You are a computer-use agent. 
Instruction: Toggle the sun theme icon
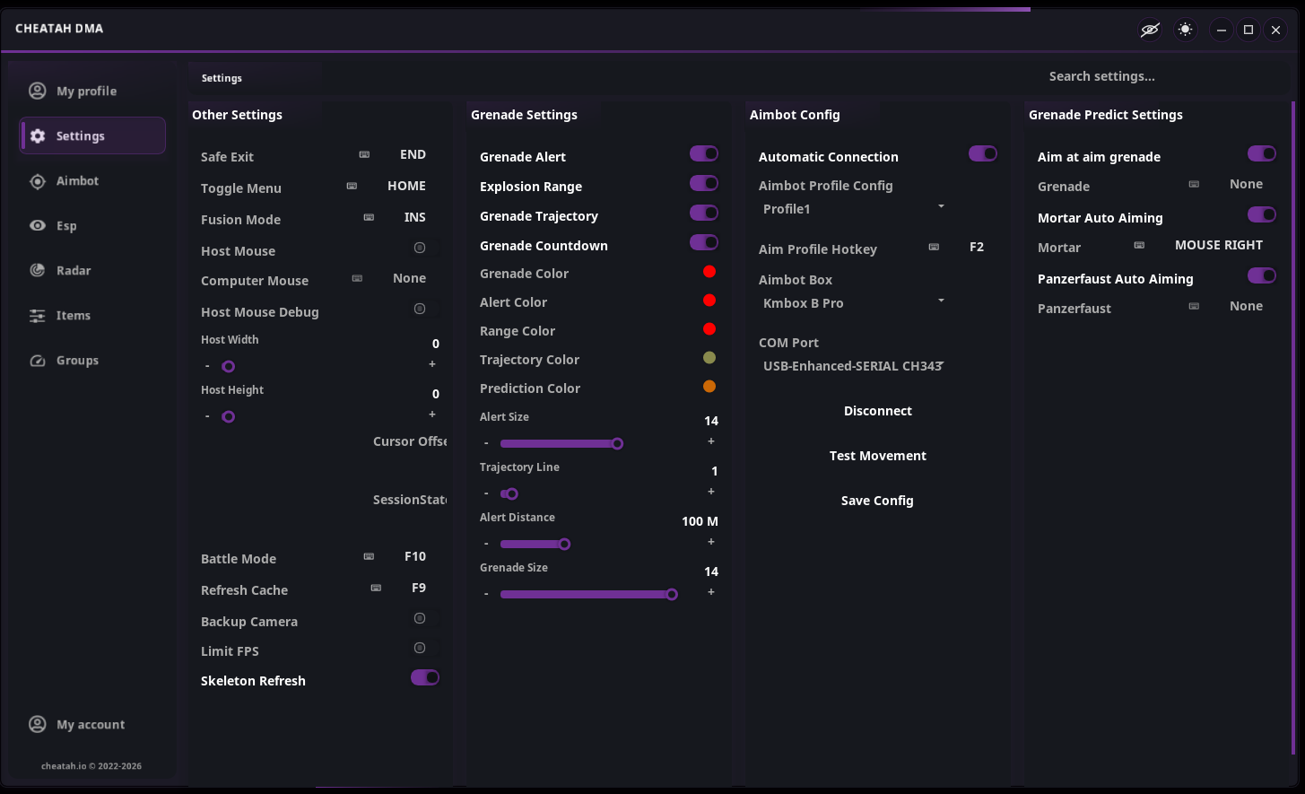coord(1186,30)
